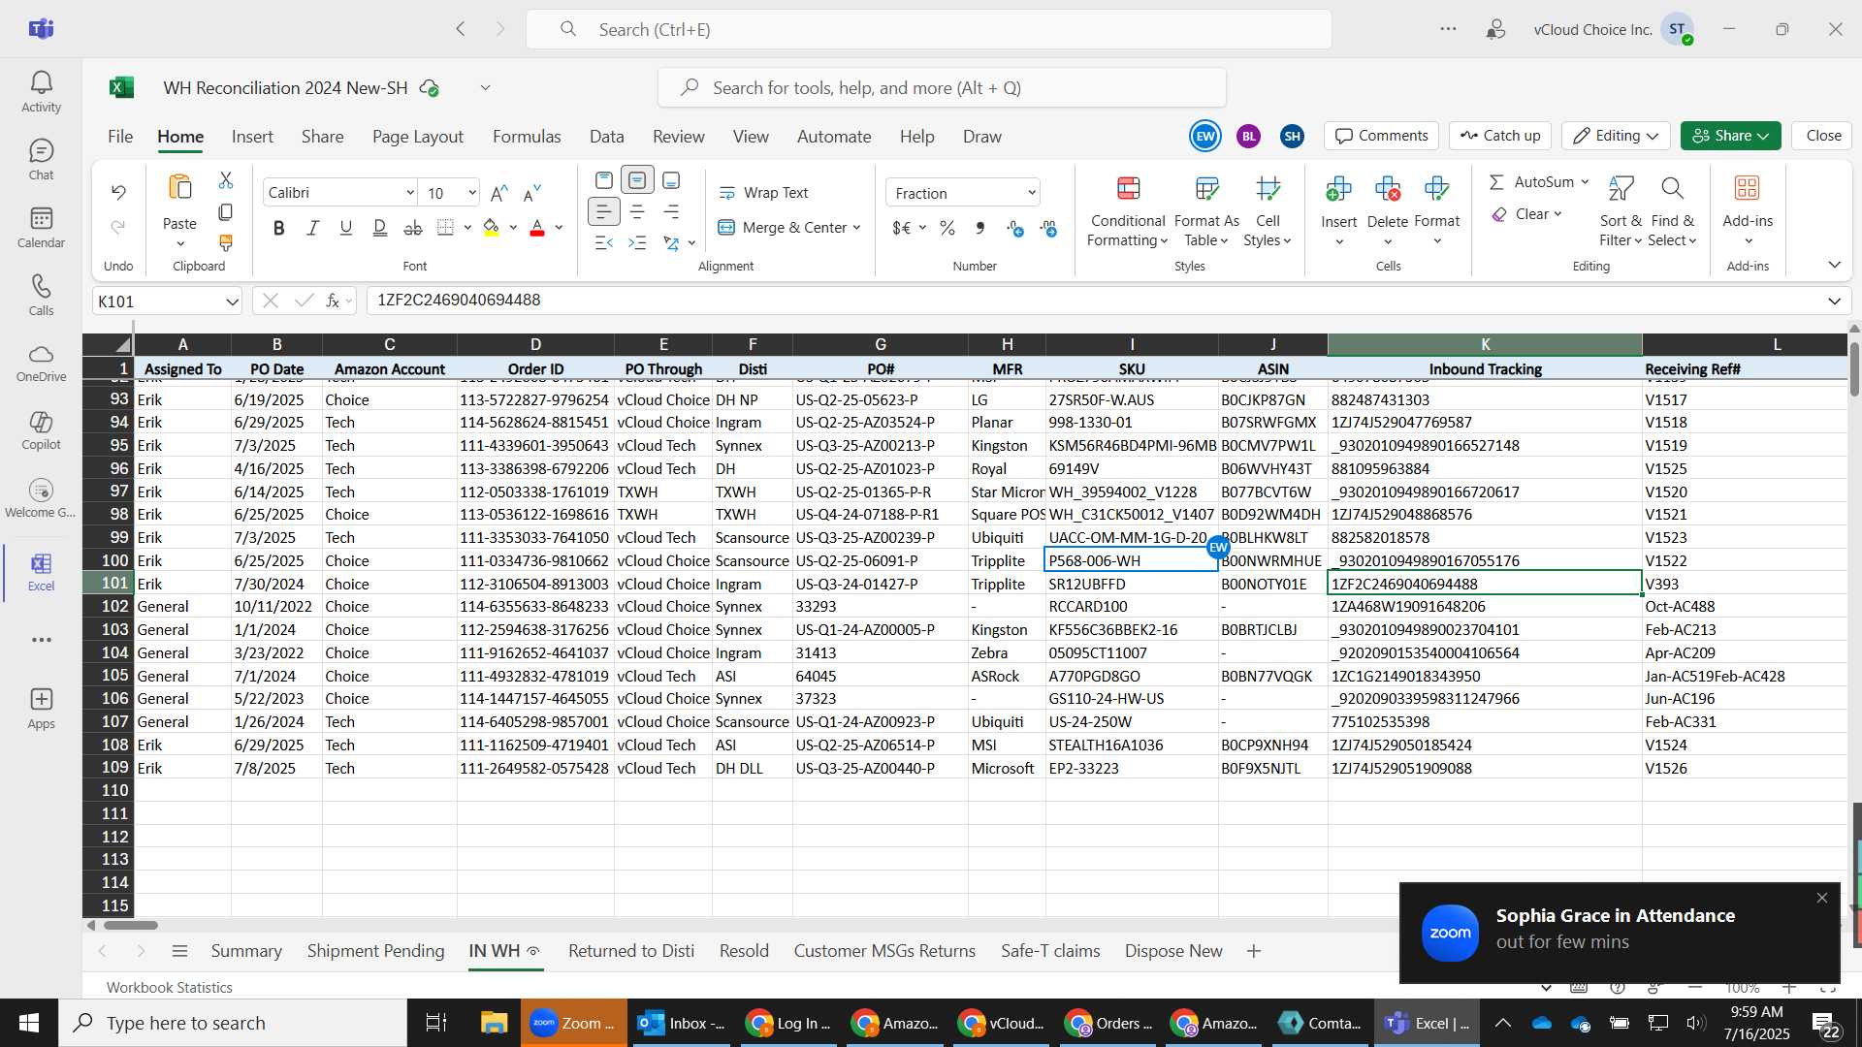The height and width of the screenshot is (1047, 1862).
Task: Add a new sheet with plus icon
Action: tap(1254, 951)
